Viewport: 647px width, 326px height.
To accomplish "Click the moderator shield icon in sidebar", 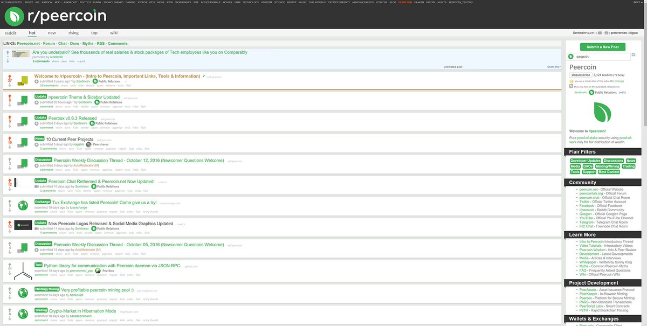I will click(x=572, y=81).
